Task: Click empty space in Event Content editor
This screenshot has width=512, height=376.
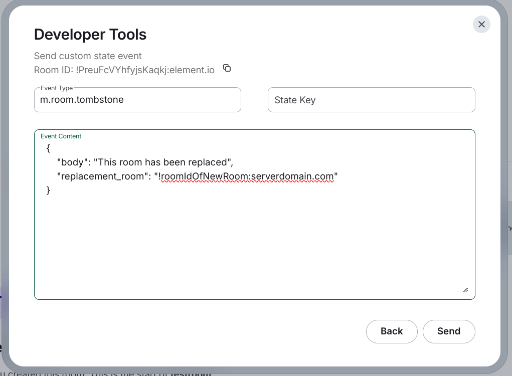Action: tap(254, 241)
